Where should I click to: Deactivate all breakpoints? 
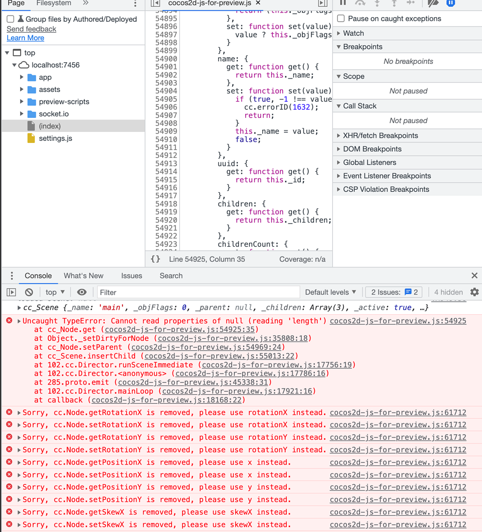coord(433,3)
